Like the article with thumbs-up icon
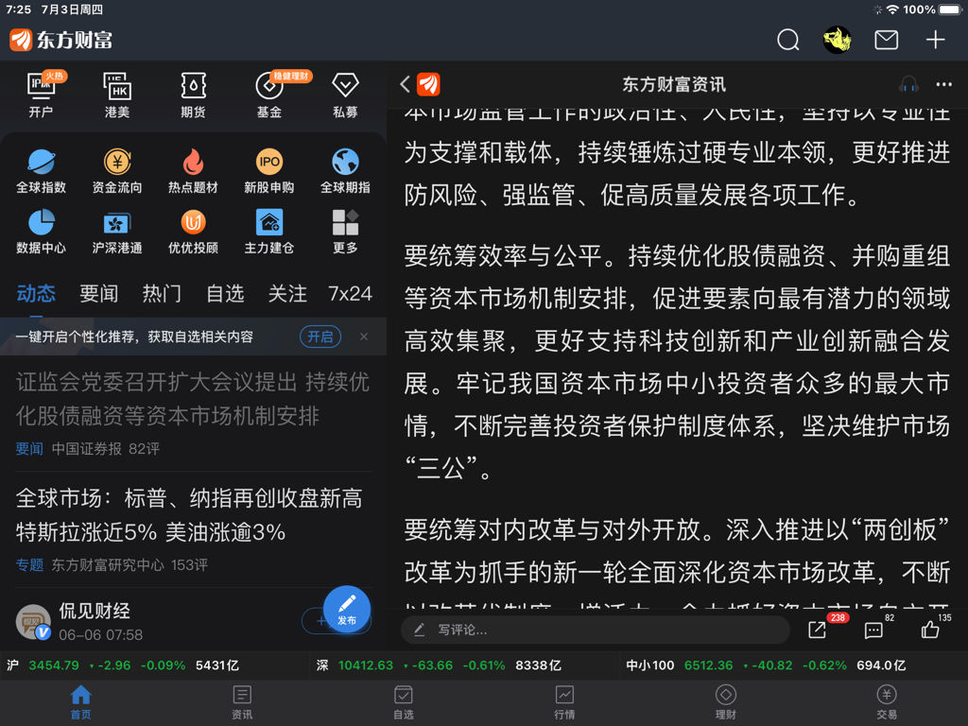The width and height of the screenshot is (968, 726). coord(930,630)
